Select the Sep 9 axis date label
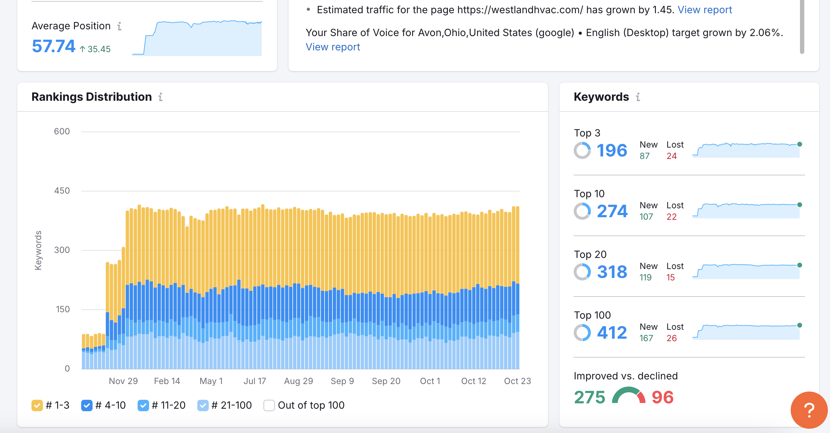The image size is (830, 433). click(x=342, y=381)
